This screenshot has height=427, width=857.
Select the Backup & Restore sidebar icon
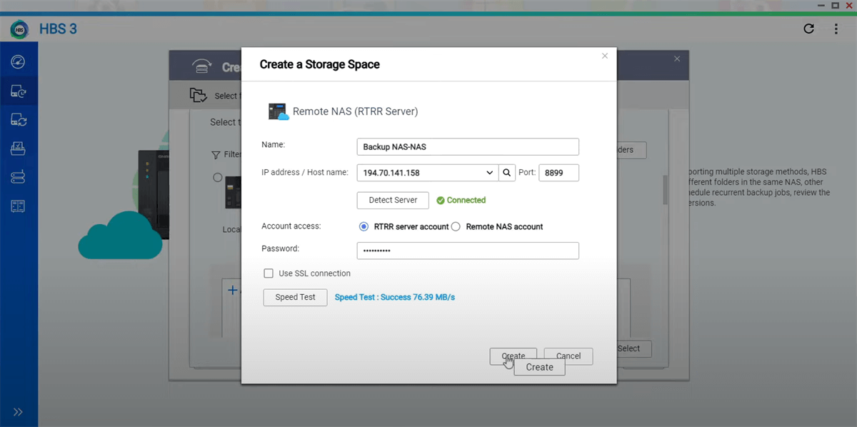(x=19, y=91)
